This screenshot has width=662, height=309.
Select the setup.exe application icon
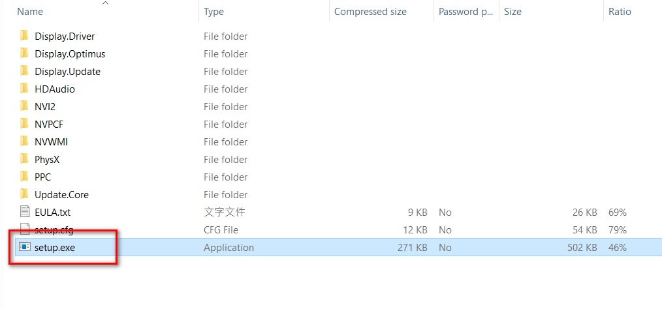coord(25,248)
